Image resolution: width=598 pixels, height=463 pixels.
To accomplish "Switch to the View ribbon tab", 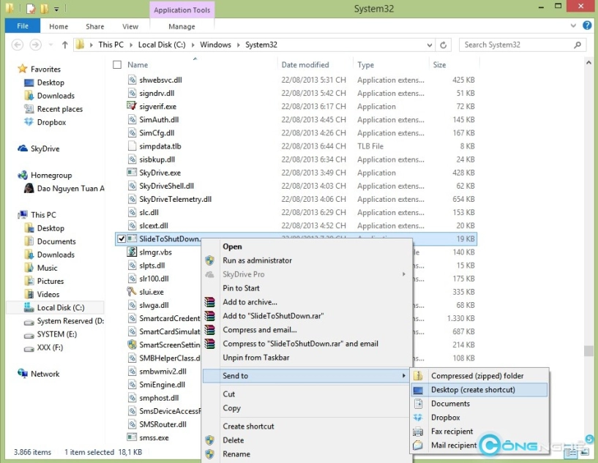I will (x=130, y=26).
